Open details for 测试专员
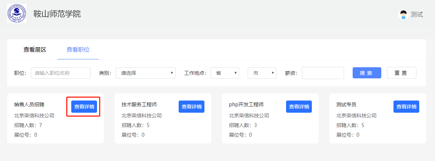This screenshot has height=161, width=435. click(x=406, y=107)
